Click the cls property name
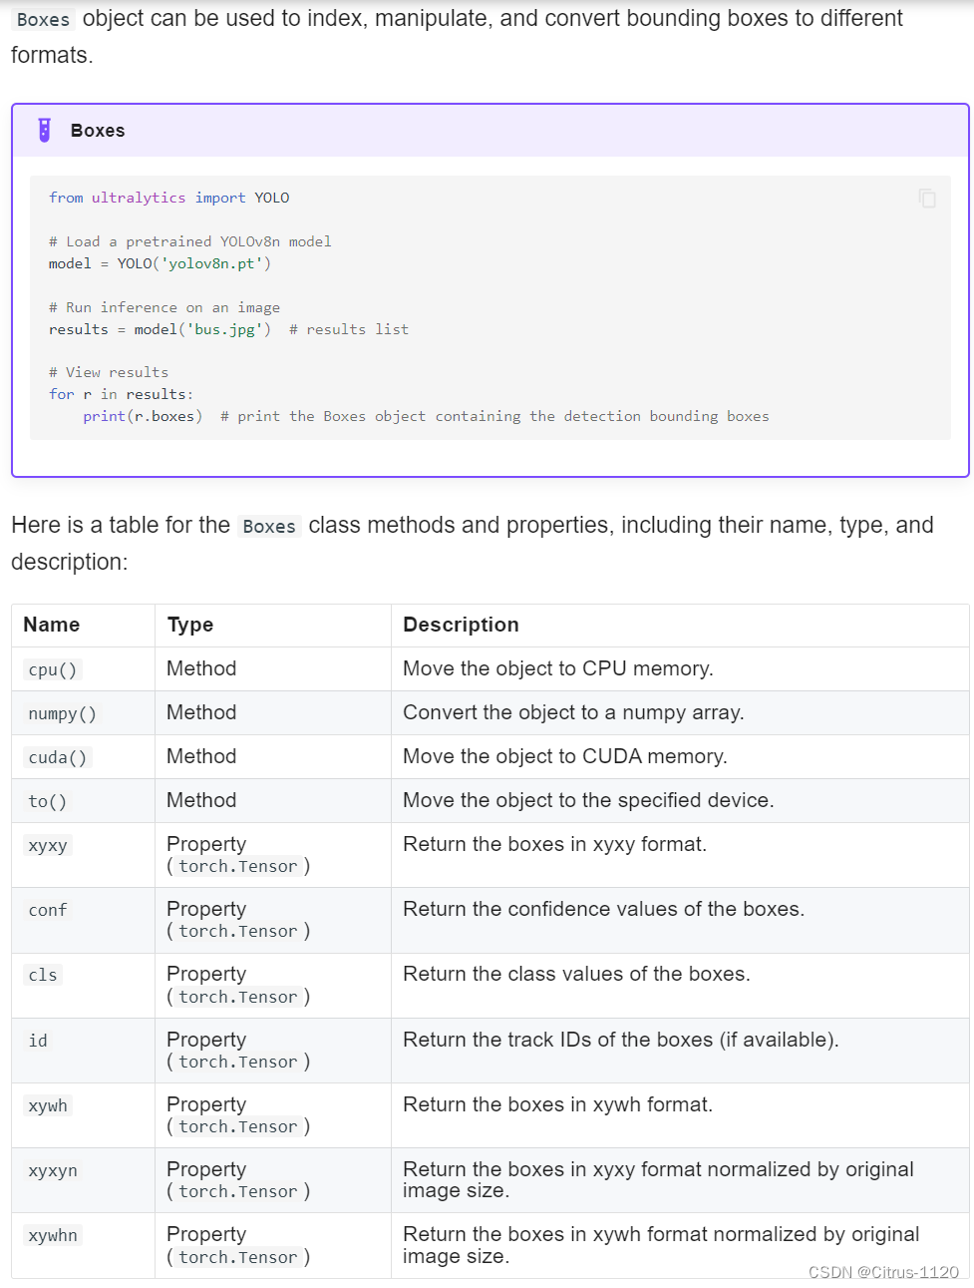Image resolution: width=974 pixels, height=1288 pixels. click(x=43, y=975)
